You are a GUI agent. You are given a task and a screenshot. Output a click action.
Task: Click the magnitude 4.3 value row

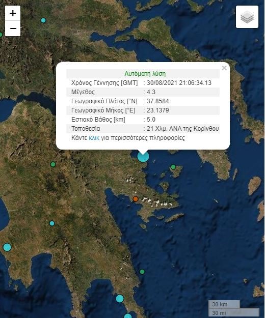(x=143, y=92)
